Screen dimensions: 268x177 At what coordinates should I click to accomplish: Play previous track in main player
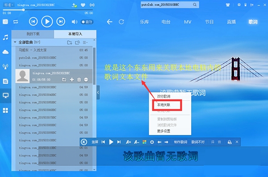pos(33,21)
